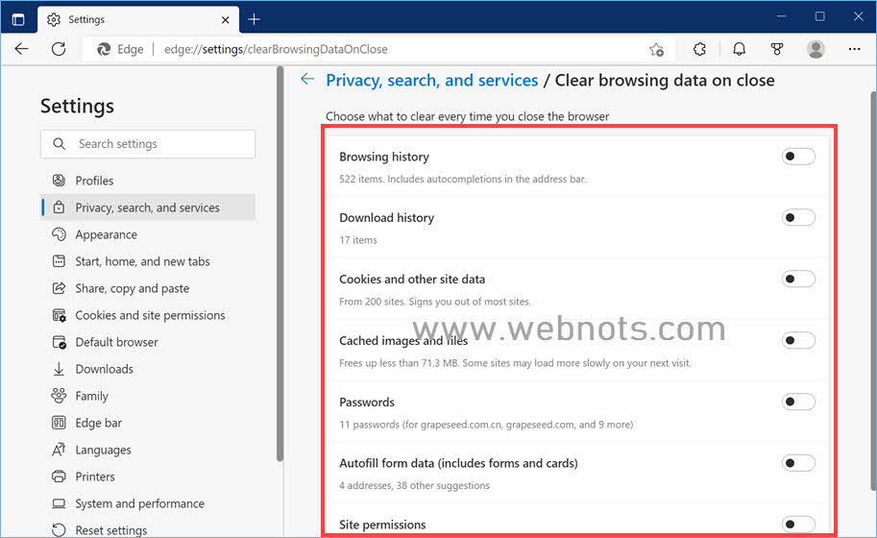Click the Privacy, search, and services breadcrumb link
This screenshot has height=538, width=877.
tap(431, 81)
